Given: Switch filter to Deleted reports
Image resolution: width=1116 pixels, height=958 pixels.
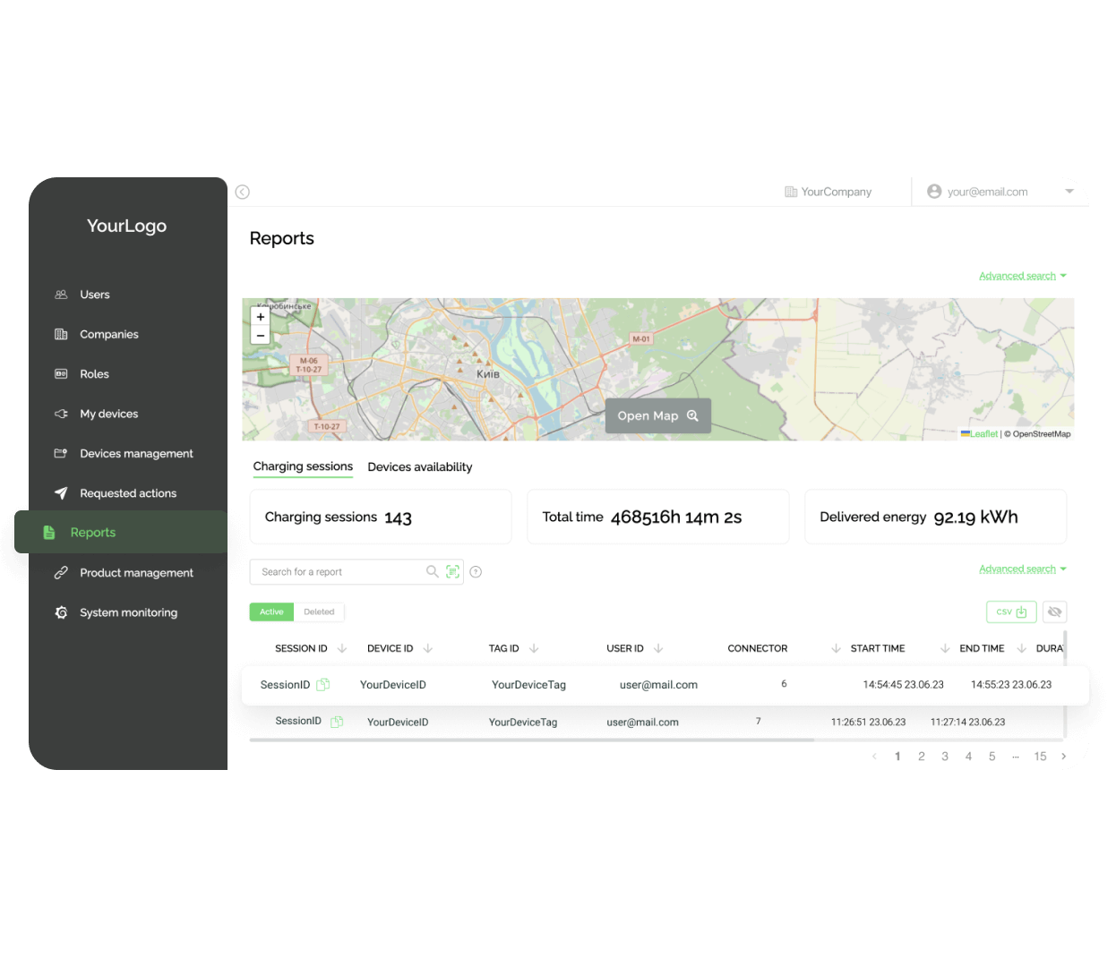Looking at the screenshot, I should pyautogui.click(x=320, y=612).
